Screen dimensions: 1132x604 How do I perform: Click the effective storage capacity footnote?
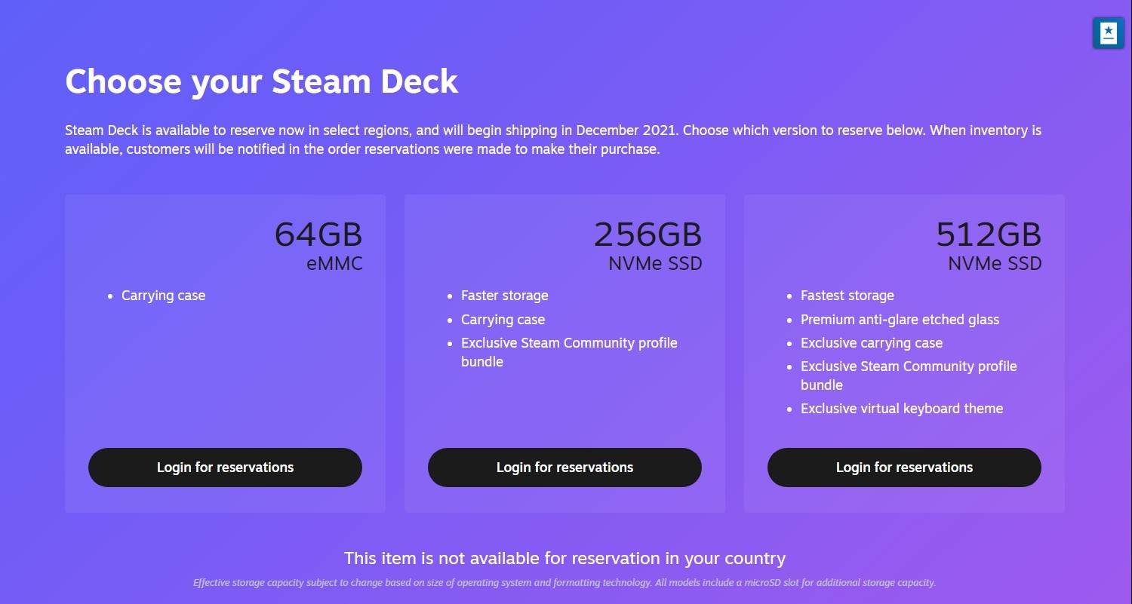point(564,583)
